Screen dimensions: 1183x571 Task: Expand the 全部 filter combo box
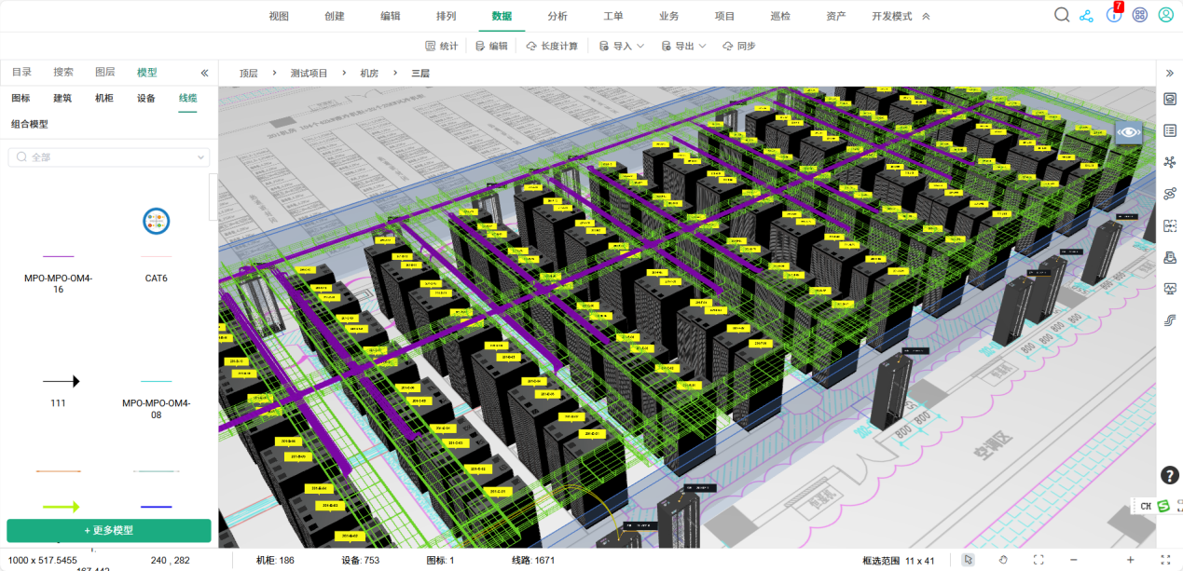click(x=109, y=157)
